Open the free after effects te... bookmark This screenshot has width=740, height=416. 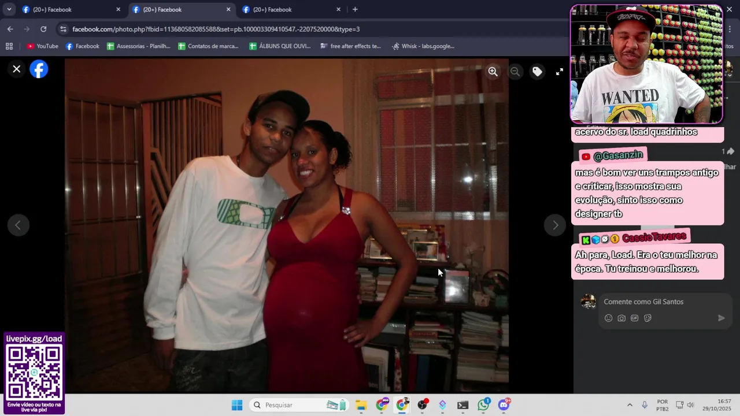point(350,46)
